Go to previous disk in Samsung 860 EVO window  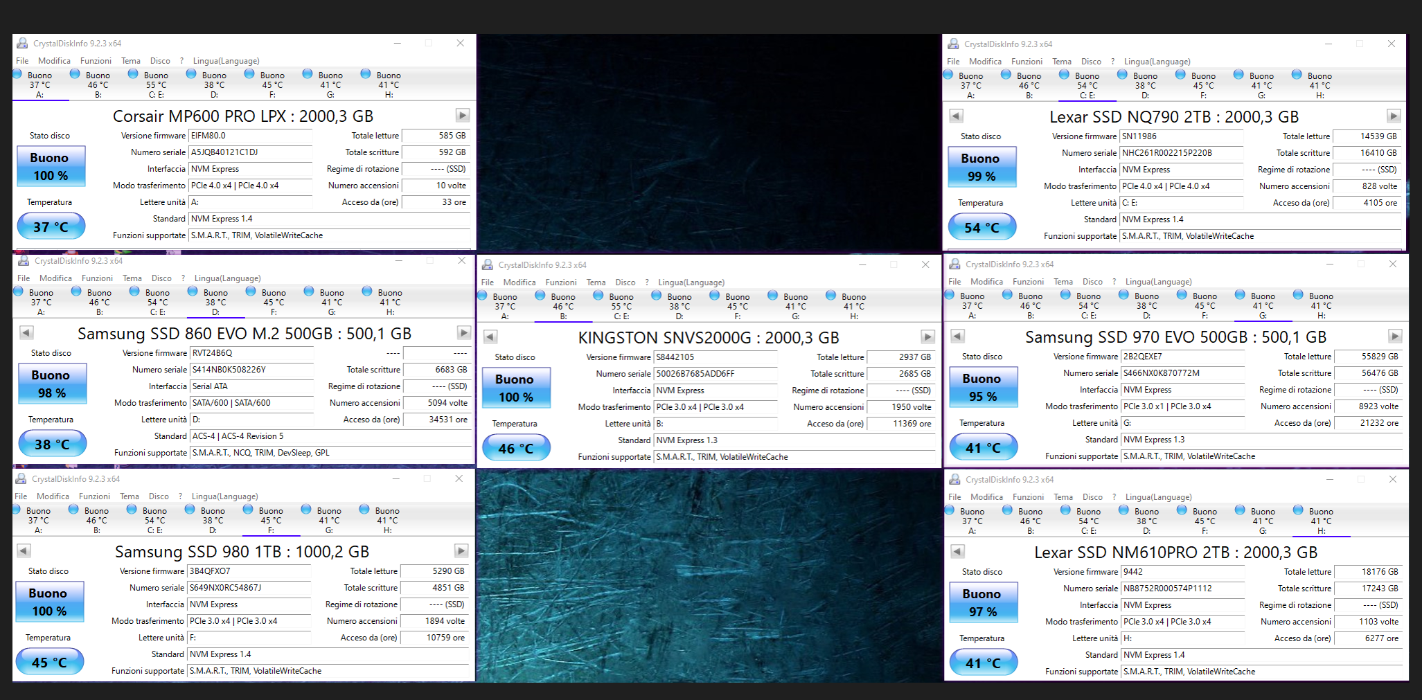[x=26, y=332]
